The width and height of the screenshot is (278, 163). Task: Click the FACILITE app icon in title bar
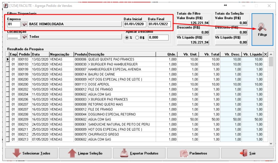[6, 6]
